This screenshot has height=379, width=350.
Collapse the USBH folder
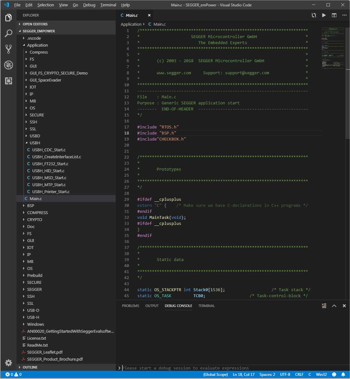point(35,143)
